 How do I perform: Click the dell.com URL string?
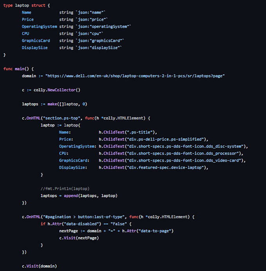pyautogui.click(x=135, y=76)
